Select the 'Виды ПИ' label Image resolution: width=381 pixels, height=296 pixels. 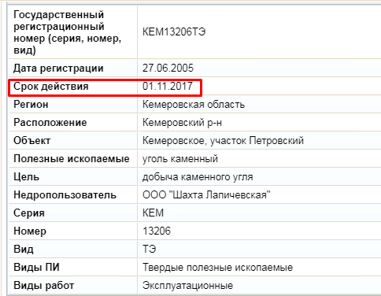click(36, 267)
